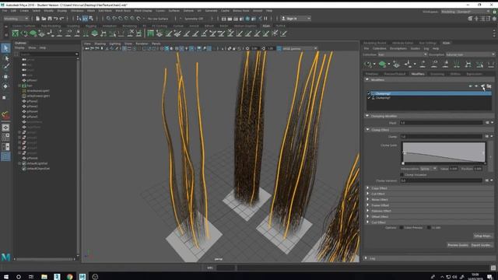
Task: Click the Open Scene folder icon
Action: tap(44, 19)
